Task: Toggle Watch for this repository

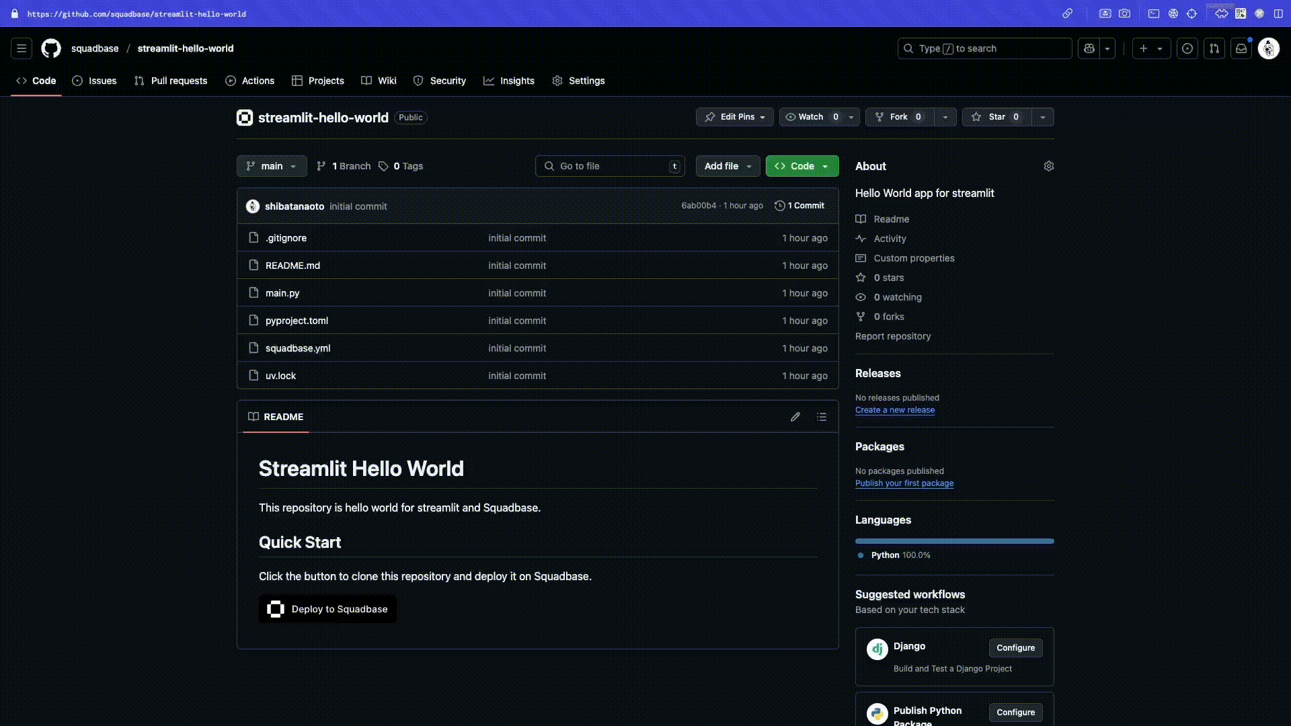Action: tap(810, 117)
